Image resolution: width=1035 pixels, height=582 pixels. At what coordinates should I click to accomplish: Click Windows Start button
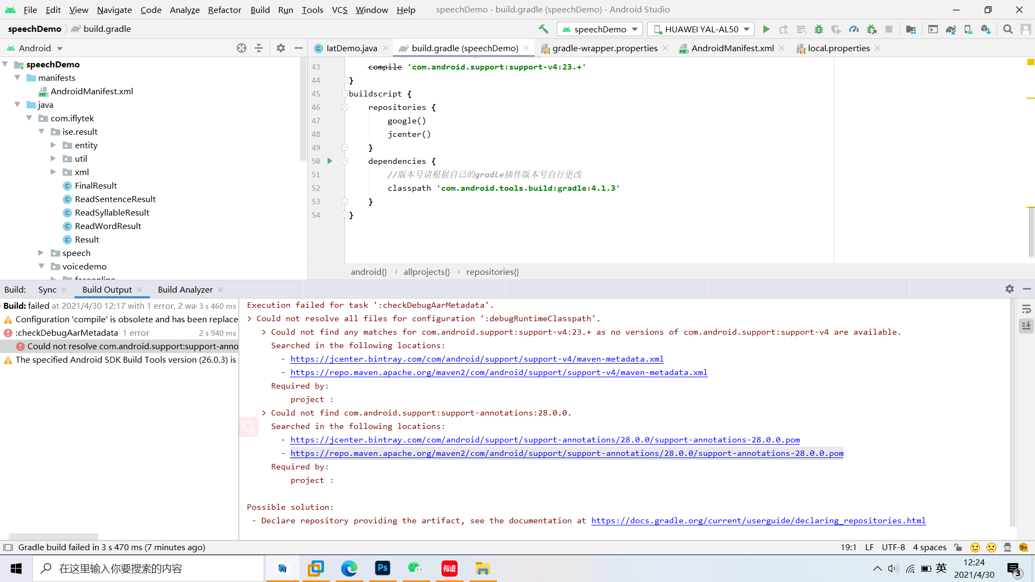tap(16, 569)
